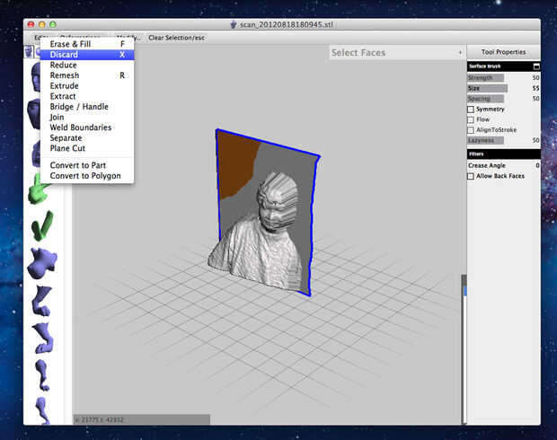Click the parts library tab icon
This screenshot has width=557, height=440.
tap(29, 52)
